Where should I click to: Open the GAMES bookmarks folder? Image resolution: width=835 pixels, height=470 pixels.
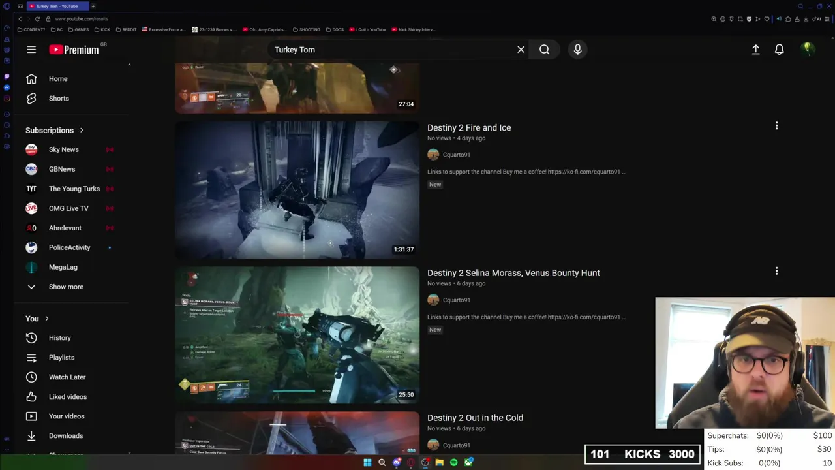click(x=78, y=29)
